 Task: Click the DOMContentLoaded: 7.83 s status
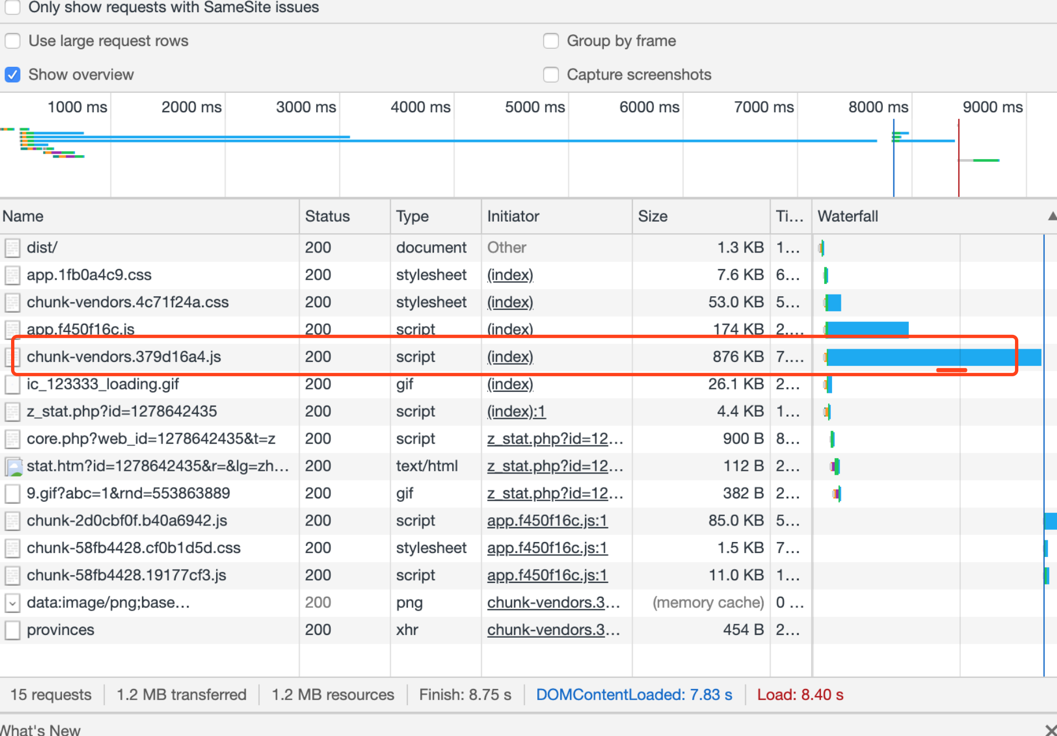[634, 695]
